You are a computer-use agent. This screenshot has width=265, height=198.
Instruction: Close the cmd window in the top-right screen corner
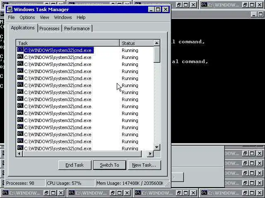260,5
